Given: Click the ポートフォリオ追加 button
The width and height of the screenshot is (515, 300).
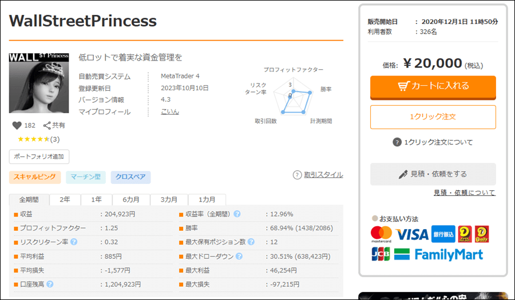Looking at the screenshot, I should click(39, 157).
